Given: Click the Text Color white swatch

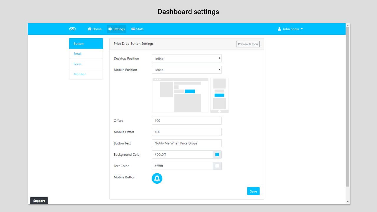Looking at the screenshot, I should (217, 166).
